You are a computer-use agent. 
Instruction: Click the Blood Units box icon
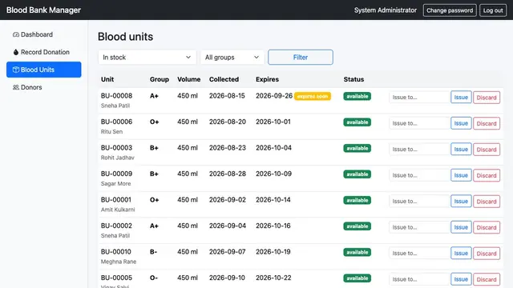(x=16, y=70)
